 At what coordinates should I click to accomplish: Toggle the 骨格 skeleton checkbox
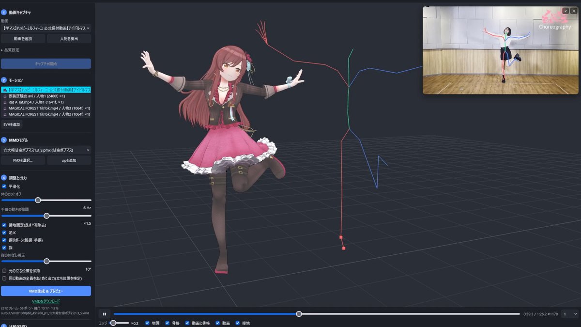(x=168, y=323)
